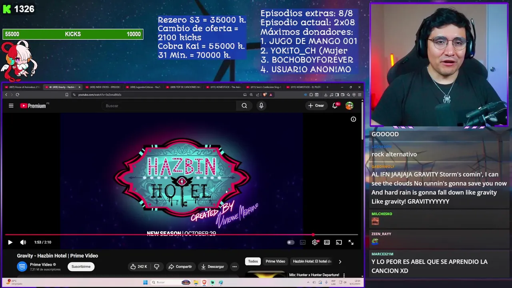This screenshot has height=288, width=512.
Task: Resume playback with the play button
Action: pyautogui.click(x=10, y=242)
